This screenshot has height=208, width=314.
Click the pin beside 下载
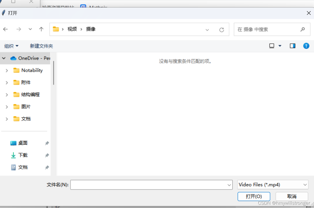pyautogui.click(x=47, y=155)
